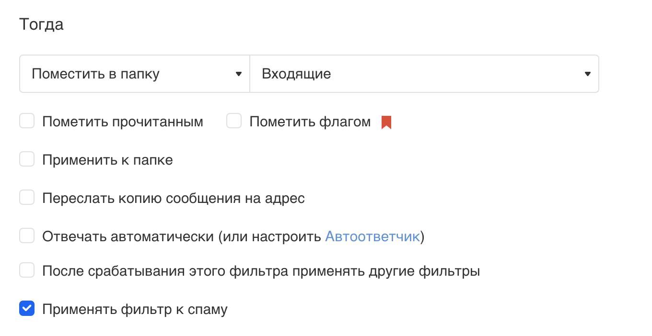Viewport: 652px width, 336px height.
Task: Enable the 'Переслать копию сообщения на адрес' checkbox
Action: 27,197
